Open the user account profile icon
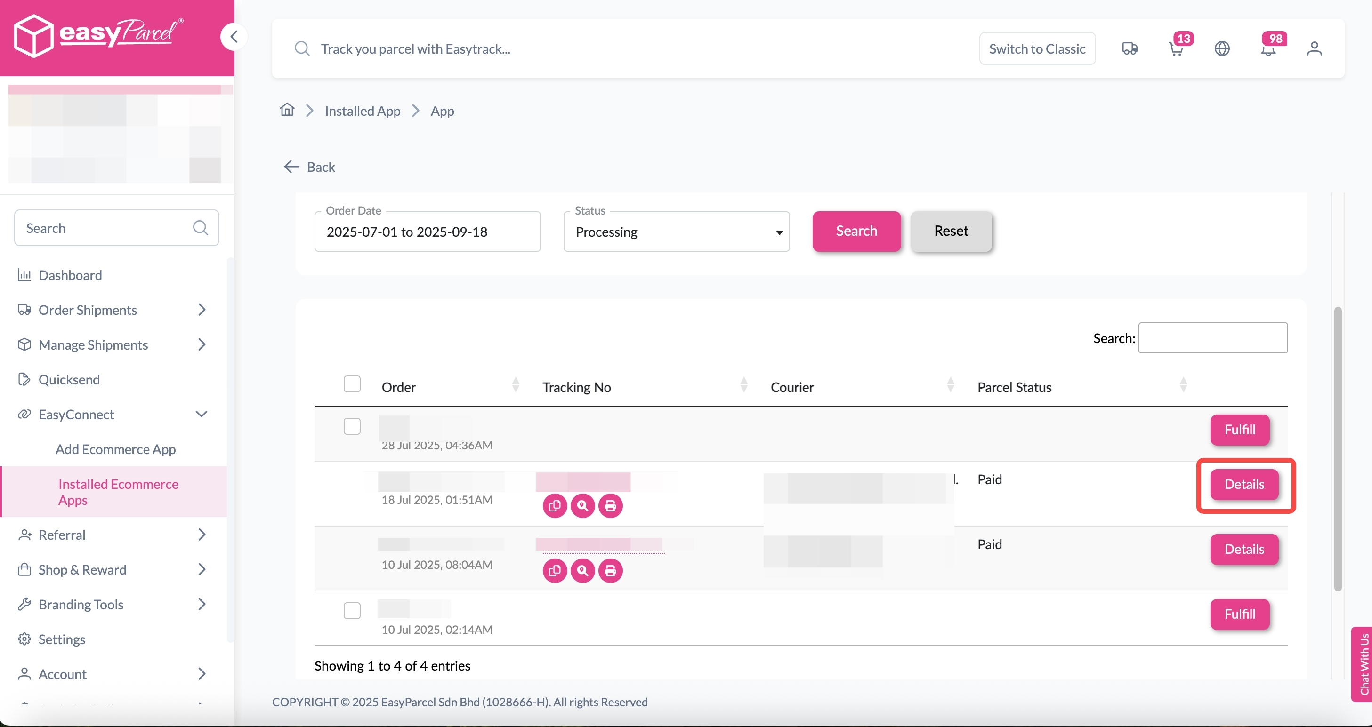 (x=1314, y=48)
